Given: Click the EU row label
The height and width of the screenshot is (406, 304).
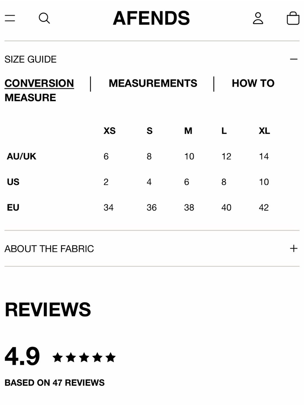Looking at the screenshot, I should click(13, 207).
